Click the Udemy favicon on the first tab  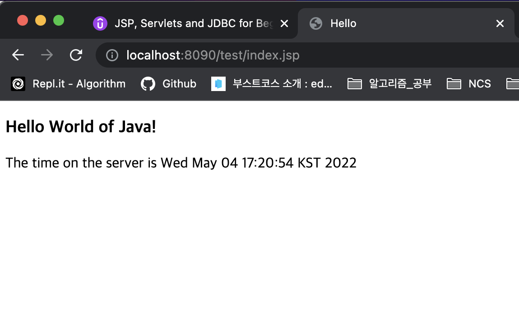tap(100, 23)
